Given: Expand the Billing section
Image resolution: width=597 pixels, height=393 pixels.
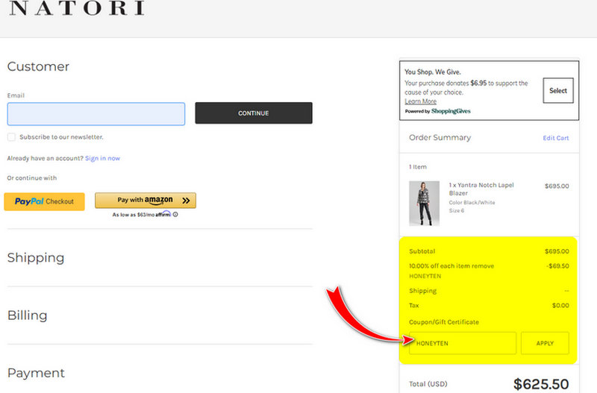Looking at the screenshot, I should point(27,315).
